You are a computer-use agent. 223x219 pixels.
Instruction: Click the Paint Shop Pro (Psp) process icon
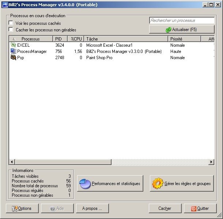coord(14,58)
